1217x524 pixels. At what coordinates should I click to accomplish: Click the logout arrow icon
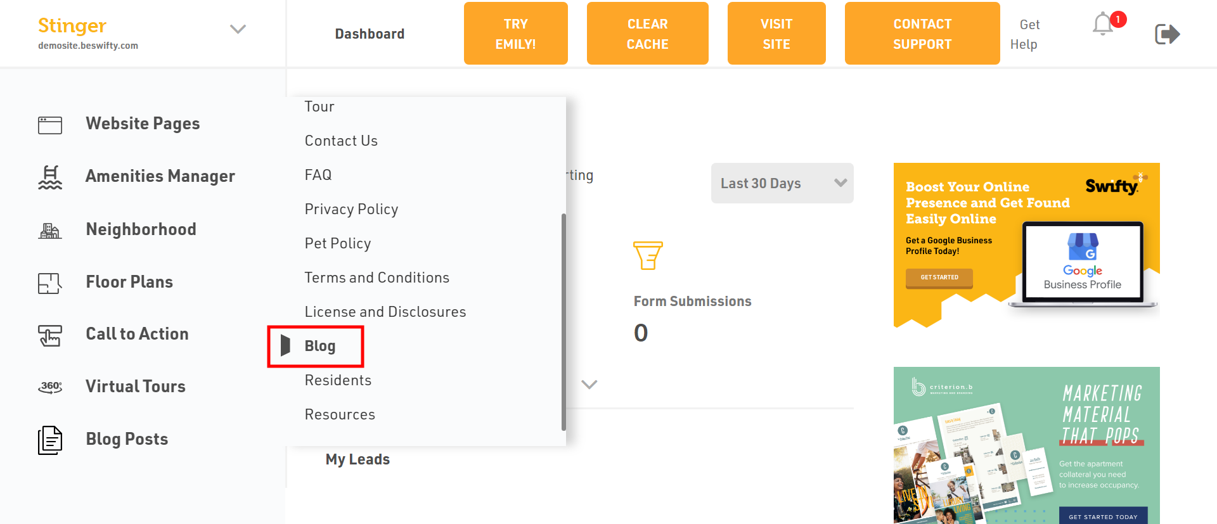[x=1167, y=34]
